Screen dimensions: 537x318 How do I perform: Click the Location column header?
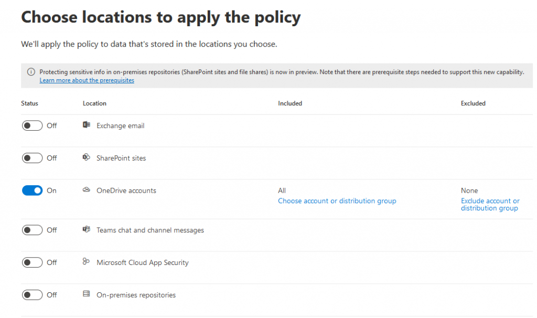pyautogui.click(x=94, y=103)
